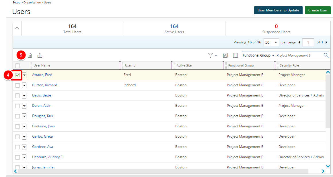Click the Create User button
Screen dimensions: 333x177
coord(318,10)
